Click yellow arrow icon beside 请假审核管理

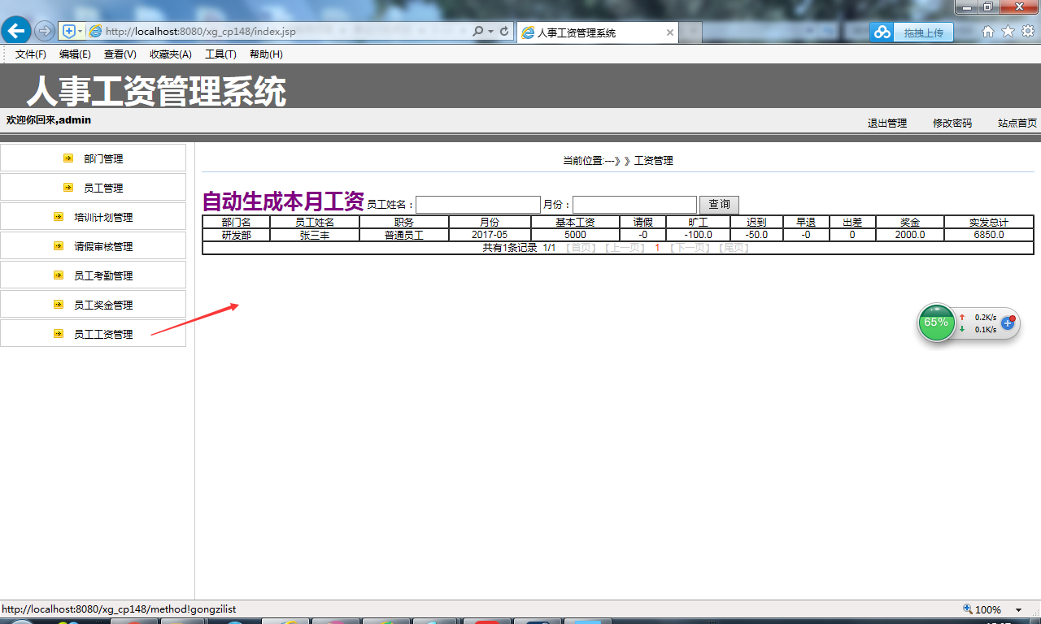(59, 245)
